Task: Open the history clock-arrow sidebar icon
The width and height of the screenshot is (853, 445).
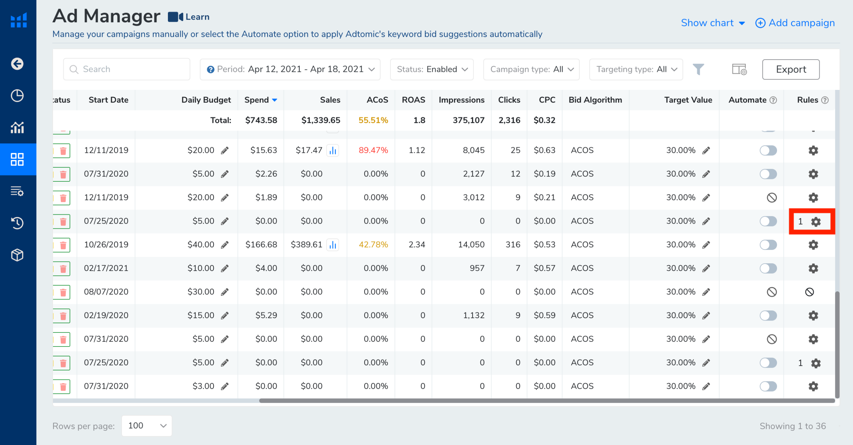Action: click(x=17, y=223)
